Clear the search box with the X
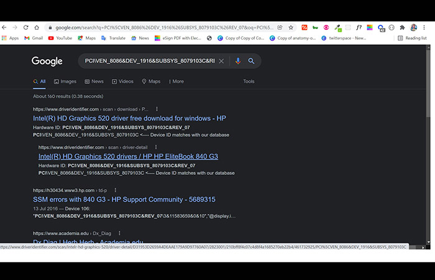435x280 pixels. (221, 61)
